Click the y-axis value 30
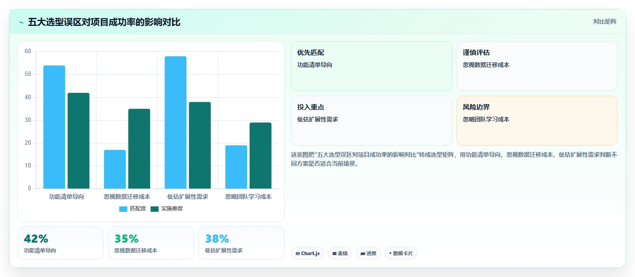Viewport: 635px width, 277px height. (28, 120)
